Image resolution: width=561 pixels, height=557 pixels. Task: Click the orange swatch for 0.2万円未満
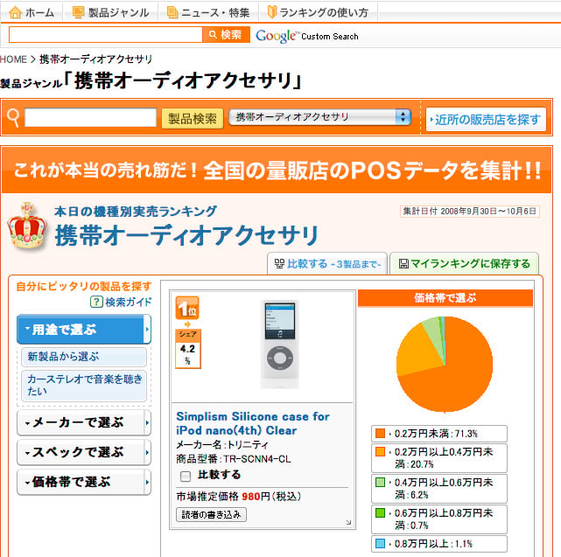pos(380,434)
